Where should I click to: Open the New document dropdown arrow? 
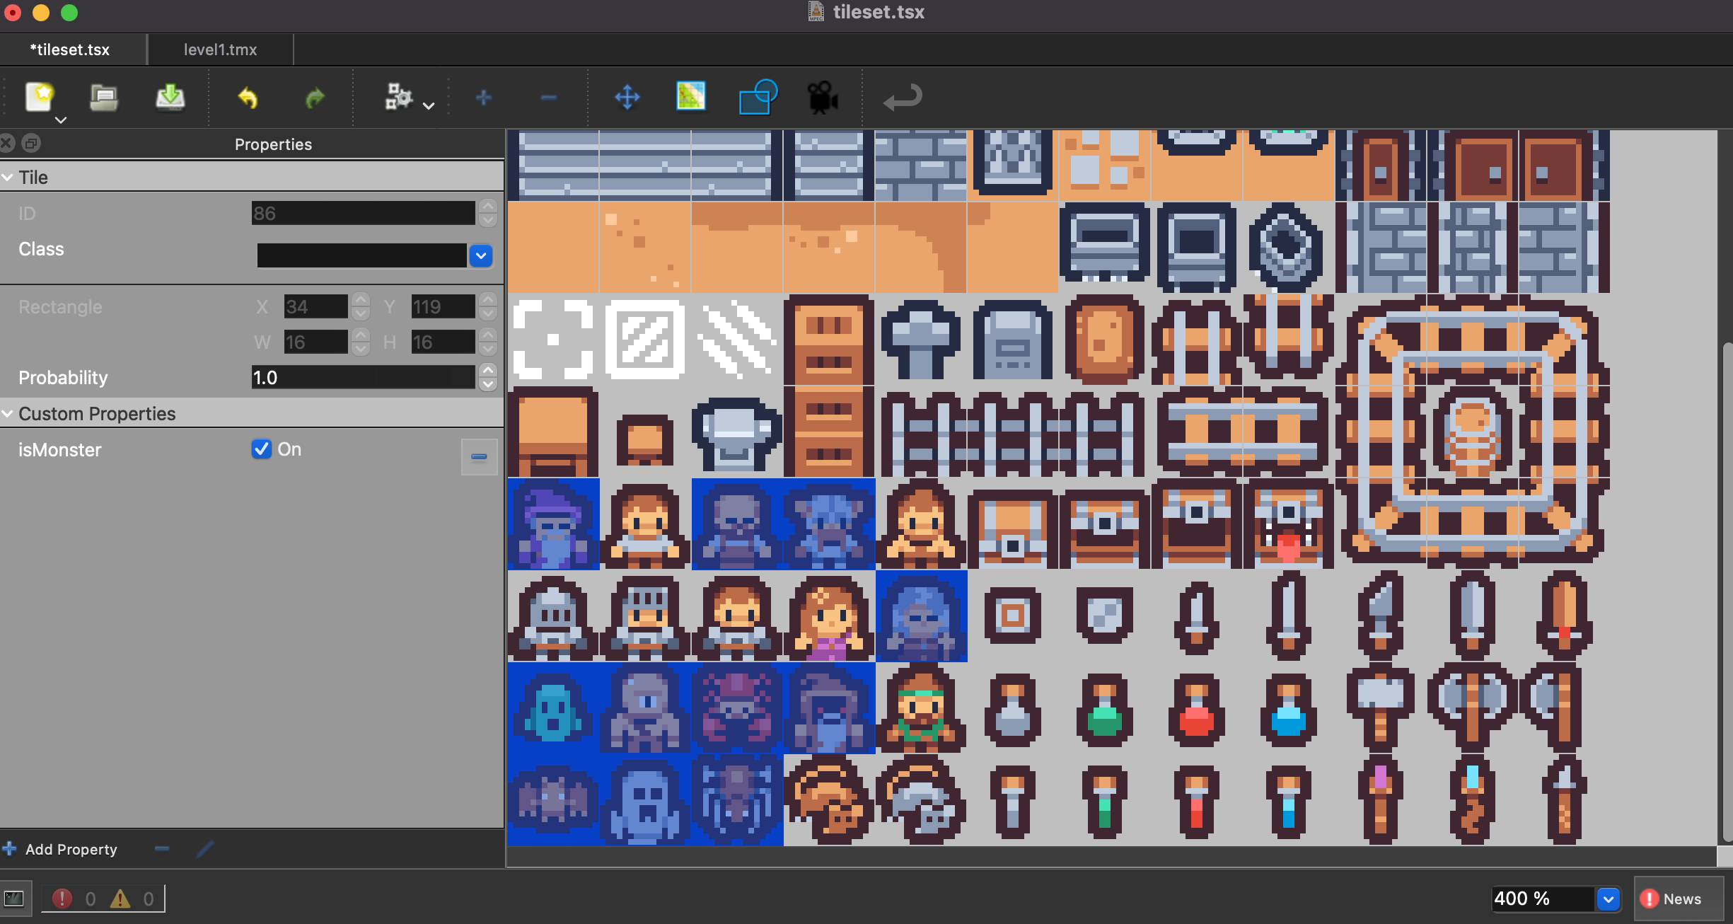point(61,120)
